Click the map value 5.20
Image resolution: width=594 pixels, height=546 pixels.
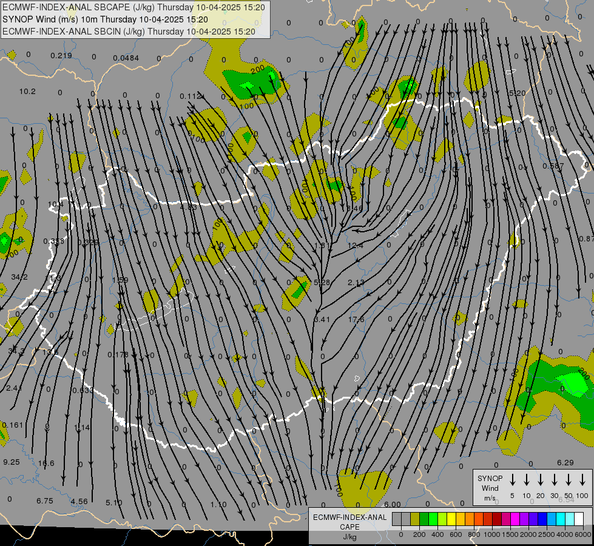(x=518, y=93)
